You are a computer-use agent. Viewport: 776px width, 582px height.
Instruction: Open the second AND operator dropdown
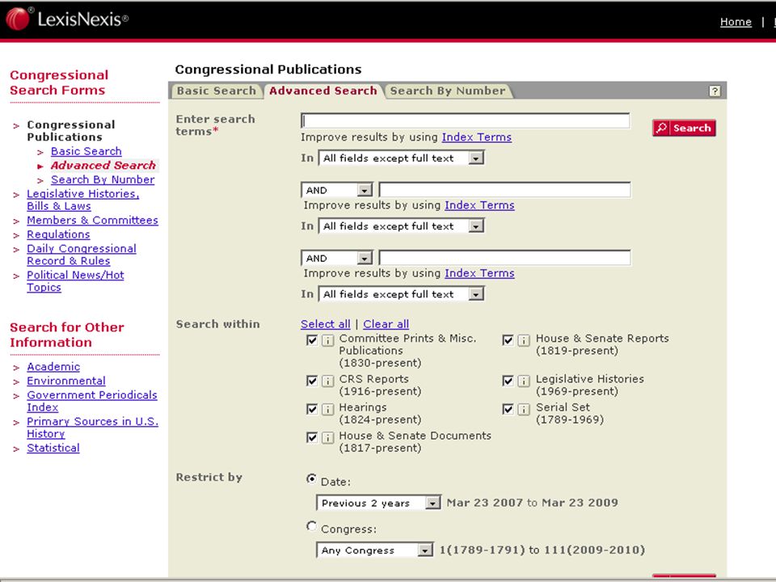(x=336, y=258)
